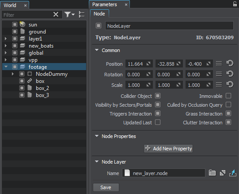Image resolution: width=239 pixels, height=194 pixels.
Task: Click the hierarchy expand-all icon
Action: pos(82,15)
